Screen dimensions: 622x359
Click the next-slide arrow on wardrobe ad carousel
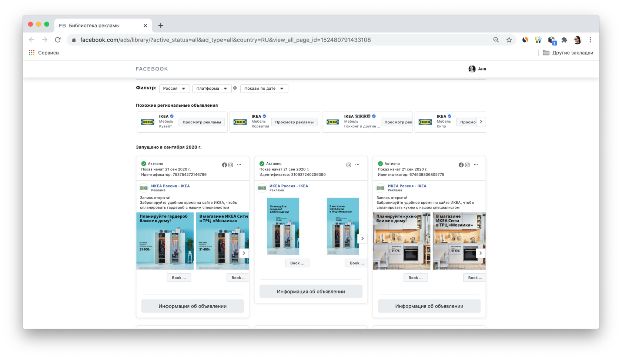[244, 253]
